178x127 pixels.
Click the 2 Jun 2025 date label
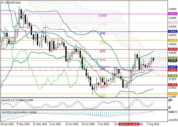(x=55, y=124)
